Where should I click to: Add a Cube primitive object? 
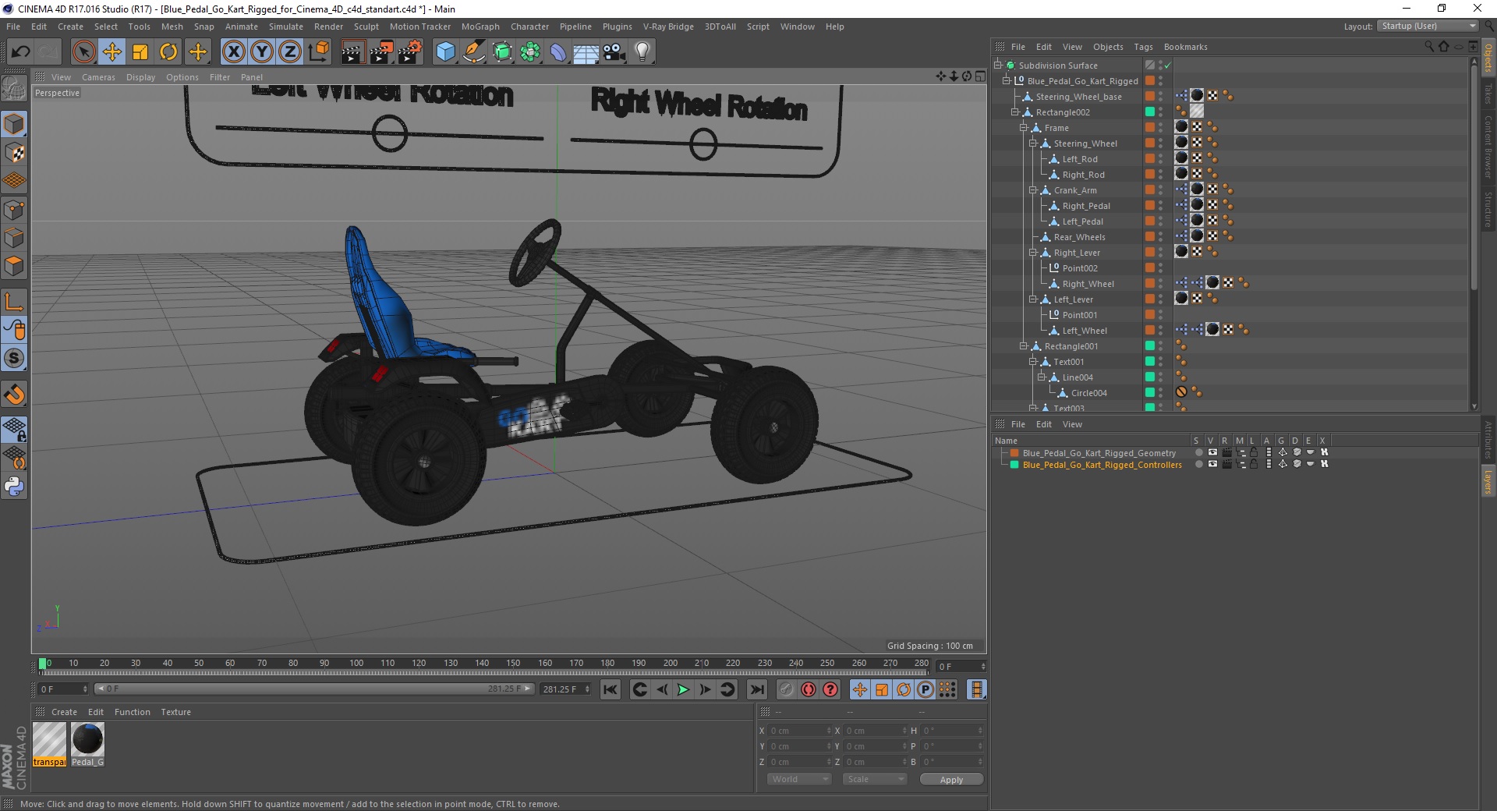click(x=445, y=52)
